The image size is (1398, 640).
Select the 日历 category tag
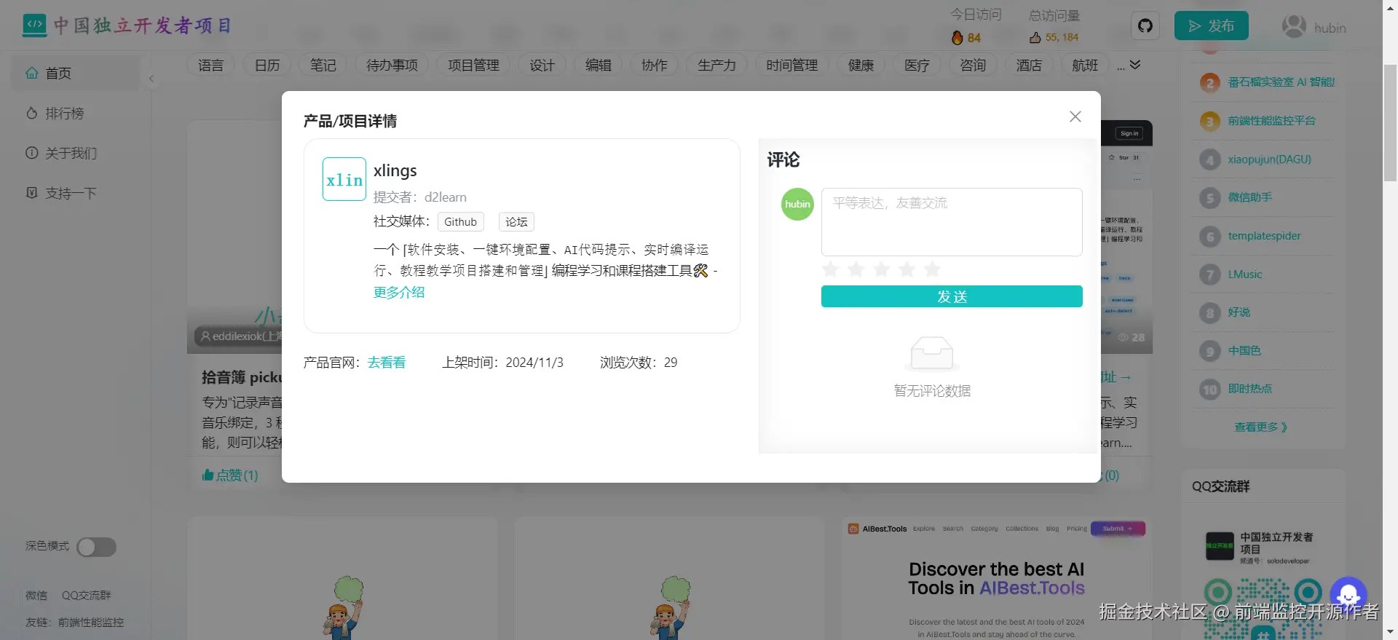(267, 66)
